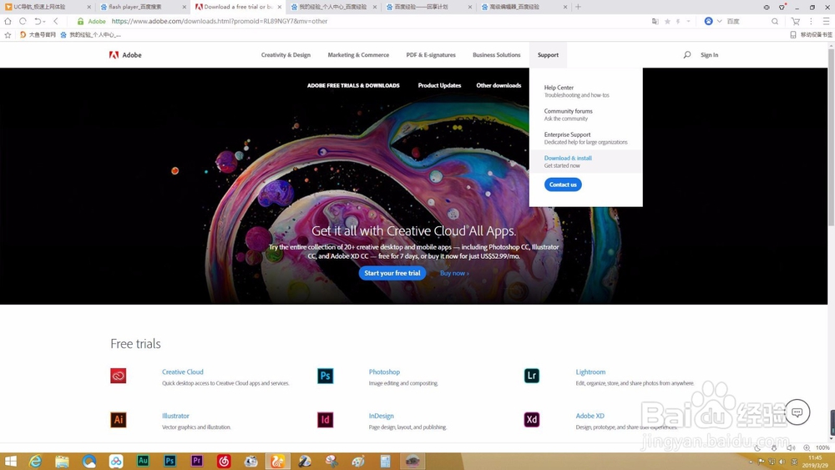The image size is (835, 470).
Task: Choose Download & install in Support menu
Action: (568, 158)
